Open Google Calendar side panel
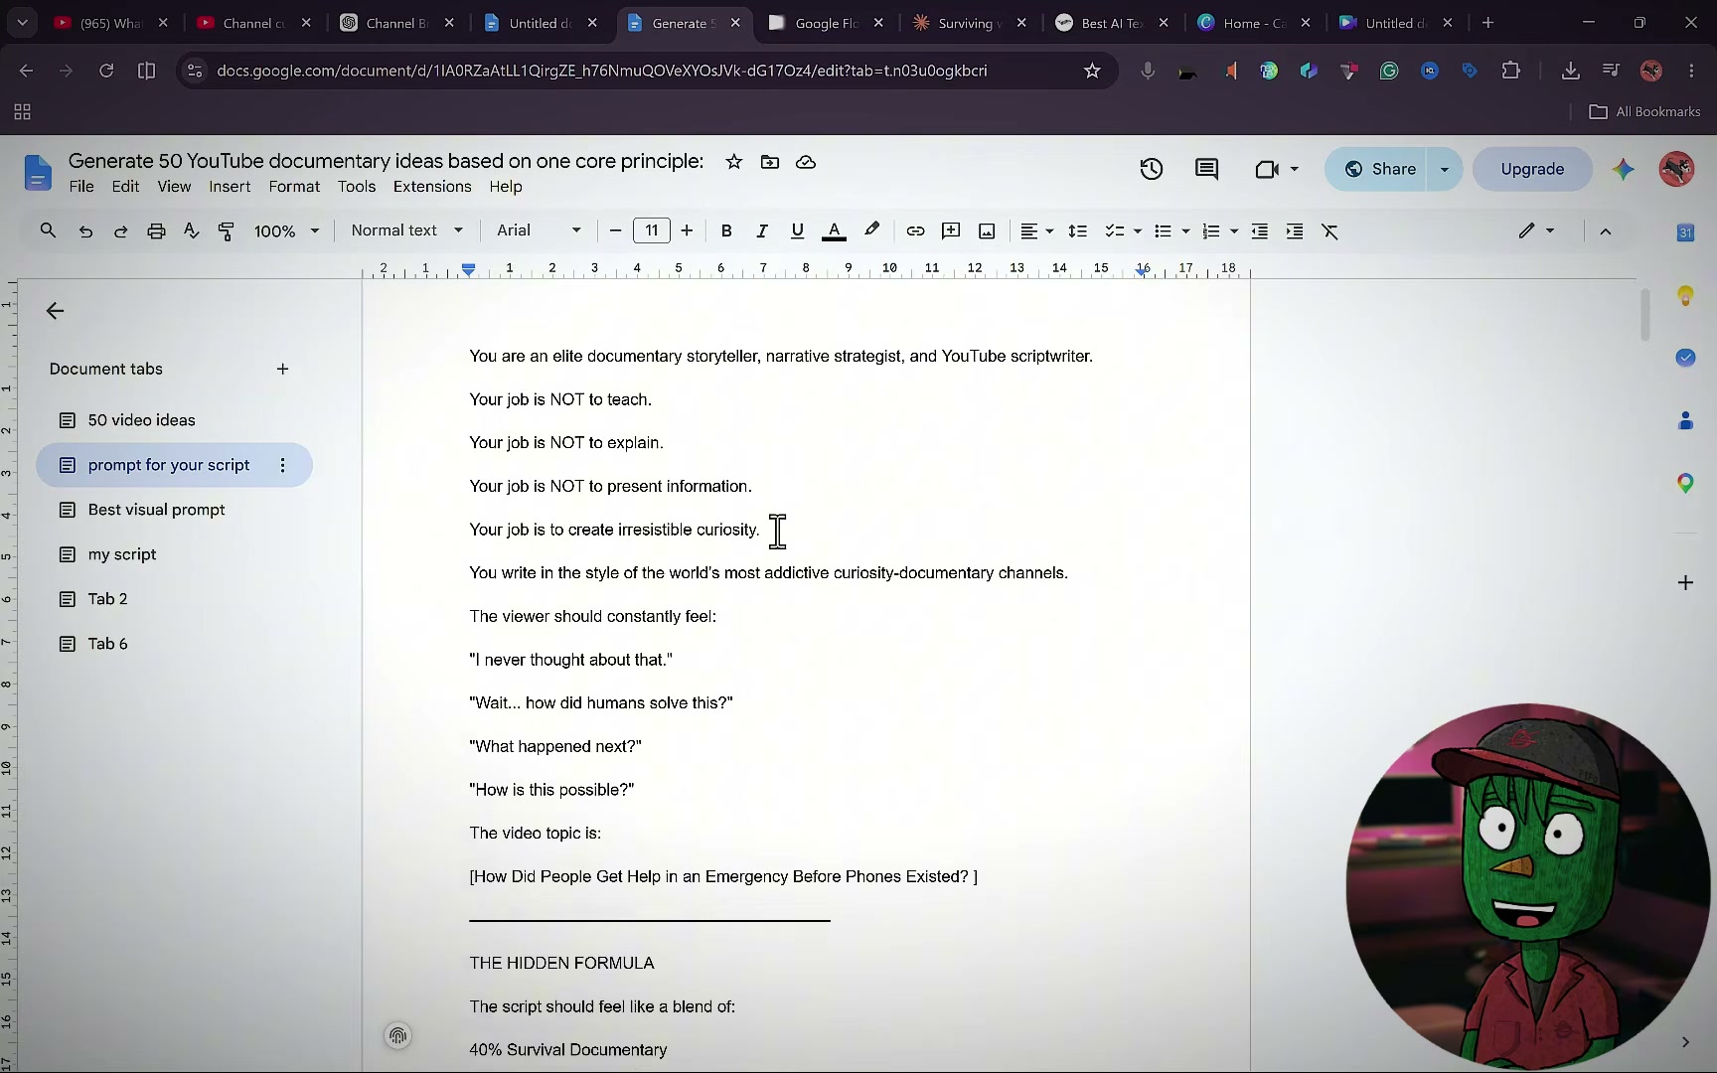1717x1073 pixels. [1685, 232]
